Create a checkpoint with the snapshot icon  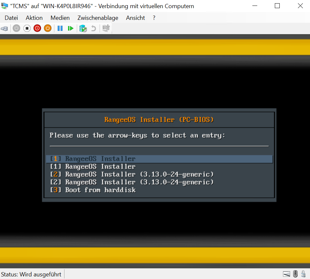click(x=83, y=28)
